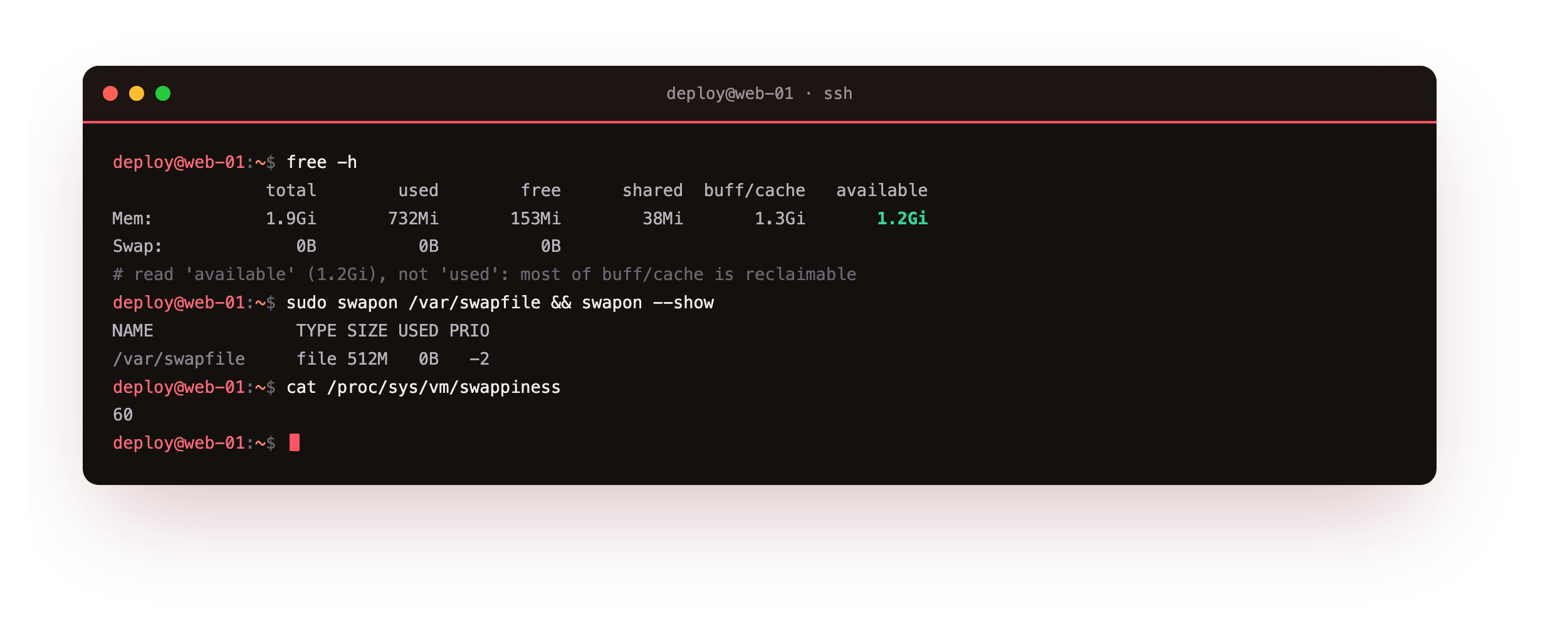Click the 'buff/cache' column header

click(754, 190)
